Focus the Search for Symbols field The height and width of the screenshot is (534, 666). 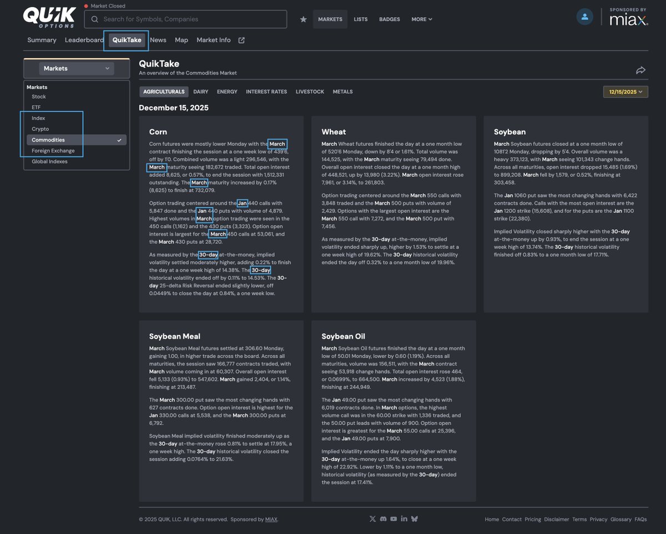185,19
